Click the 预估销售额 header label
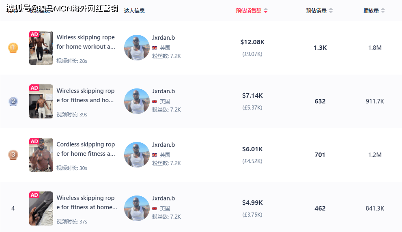This screenshot has height=232, width=402. tap(249, 11)
